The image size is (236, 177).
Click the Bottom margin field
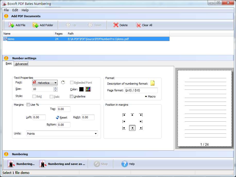(64, 125)
